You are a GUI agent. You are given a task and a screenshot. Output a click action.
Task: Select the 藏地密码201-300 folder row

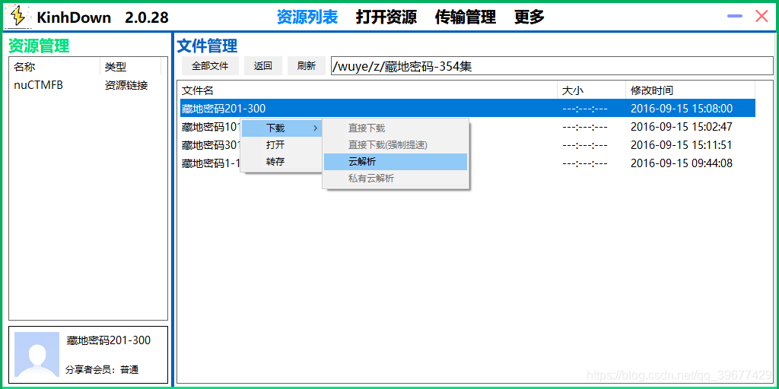(468, 108)
